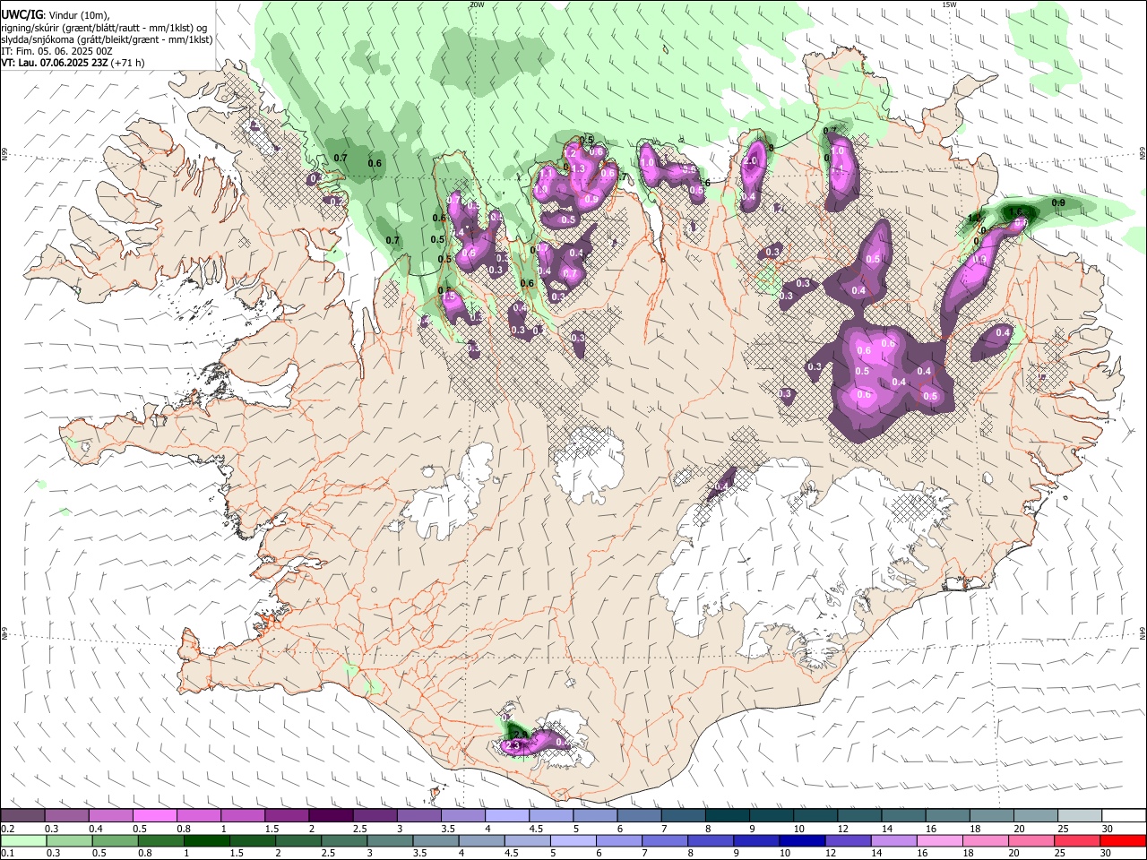Pick the bright pink 0.5–0.8 swatch on the top scale
The height and width of the screenshot is (860, 1147).
pyautogui.click(x=155, y=816)
